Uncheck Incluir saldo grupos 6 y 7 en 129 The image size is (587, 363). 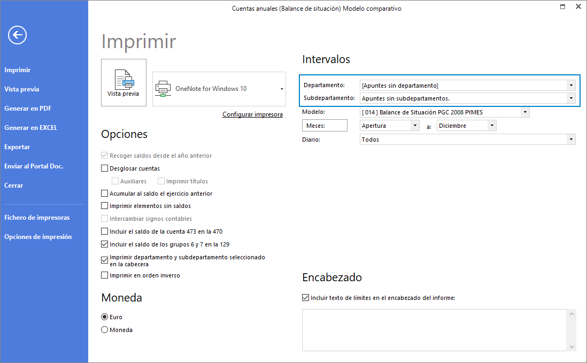coord(104,244)
